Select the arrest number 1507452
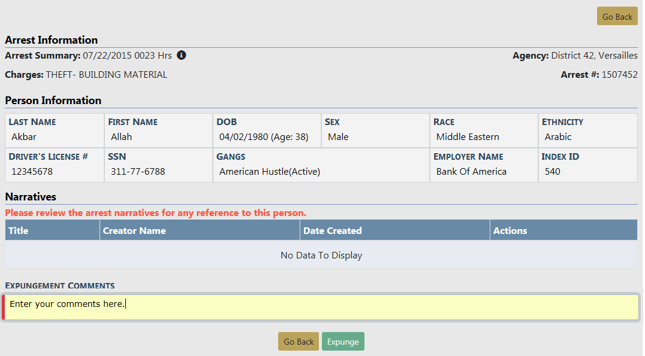Viewport: 645px width, 356px height. click(x=619, y=75)
